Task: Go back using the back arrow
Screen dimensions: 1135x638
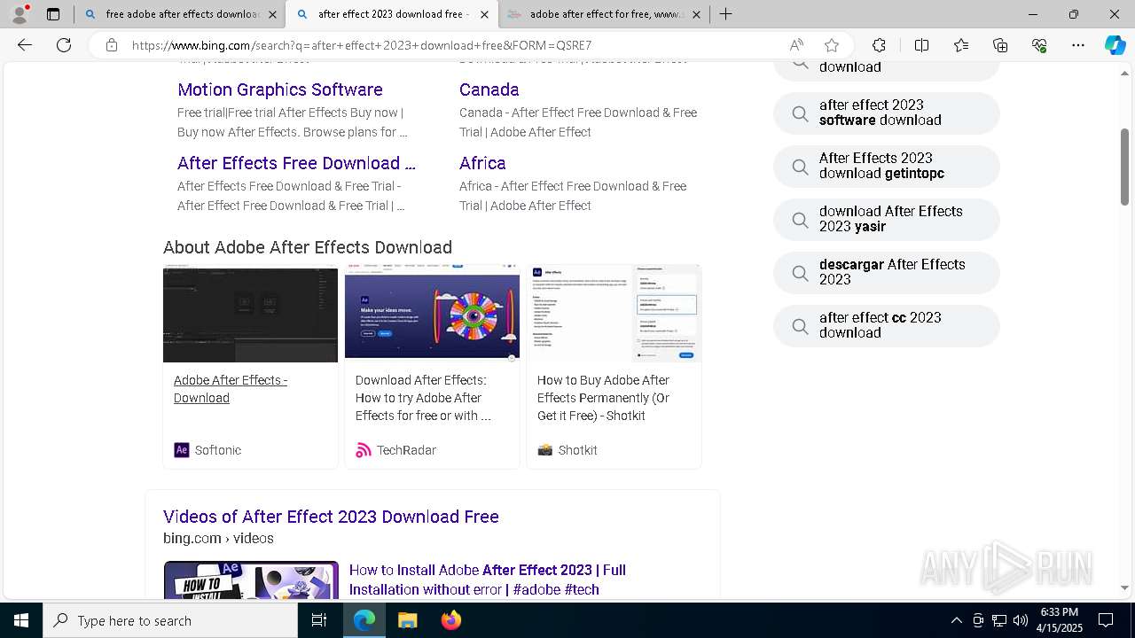Action: point(25,45)
